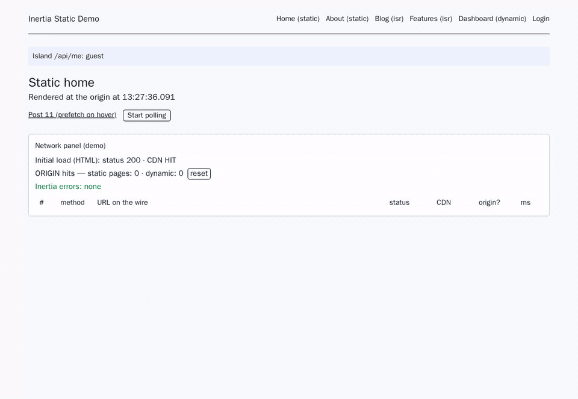This screenshot has height=399, width=578.
Task: Click the status column header
Action: (399, 202)
